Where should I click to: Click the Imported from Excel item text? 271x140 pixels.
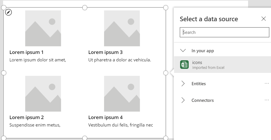(x=208, y=68)
